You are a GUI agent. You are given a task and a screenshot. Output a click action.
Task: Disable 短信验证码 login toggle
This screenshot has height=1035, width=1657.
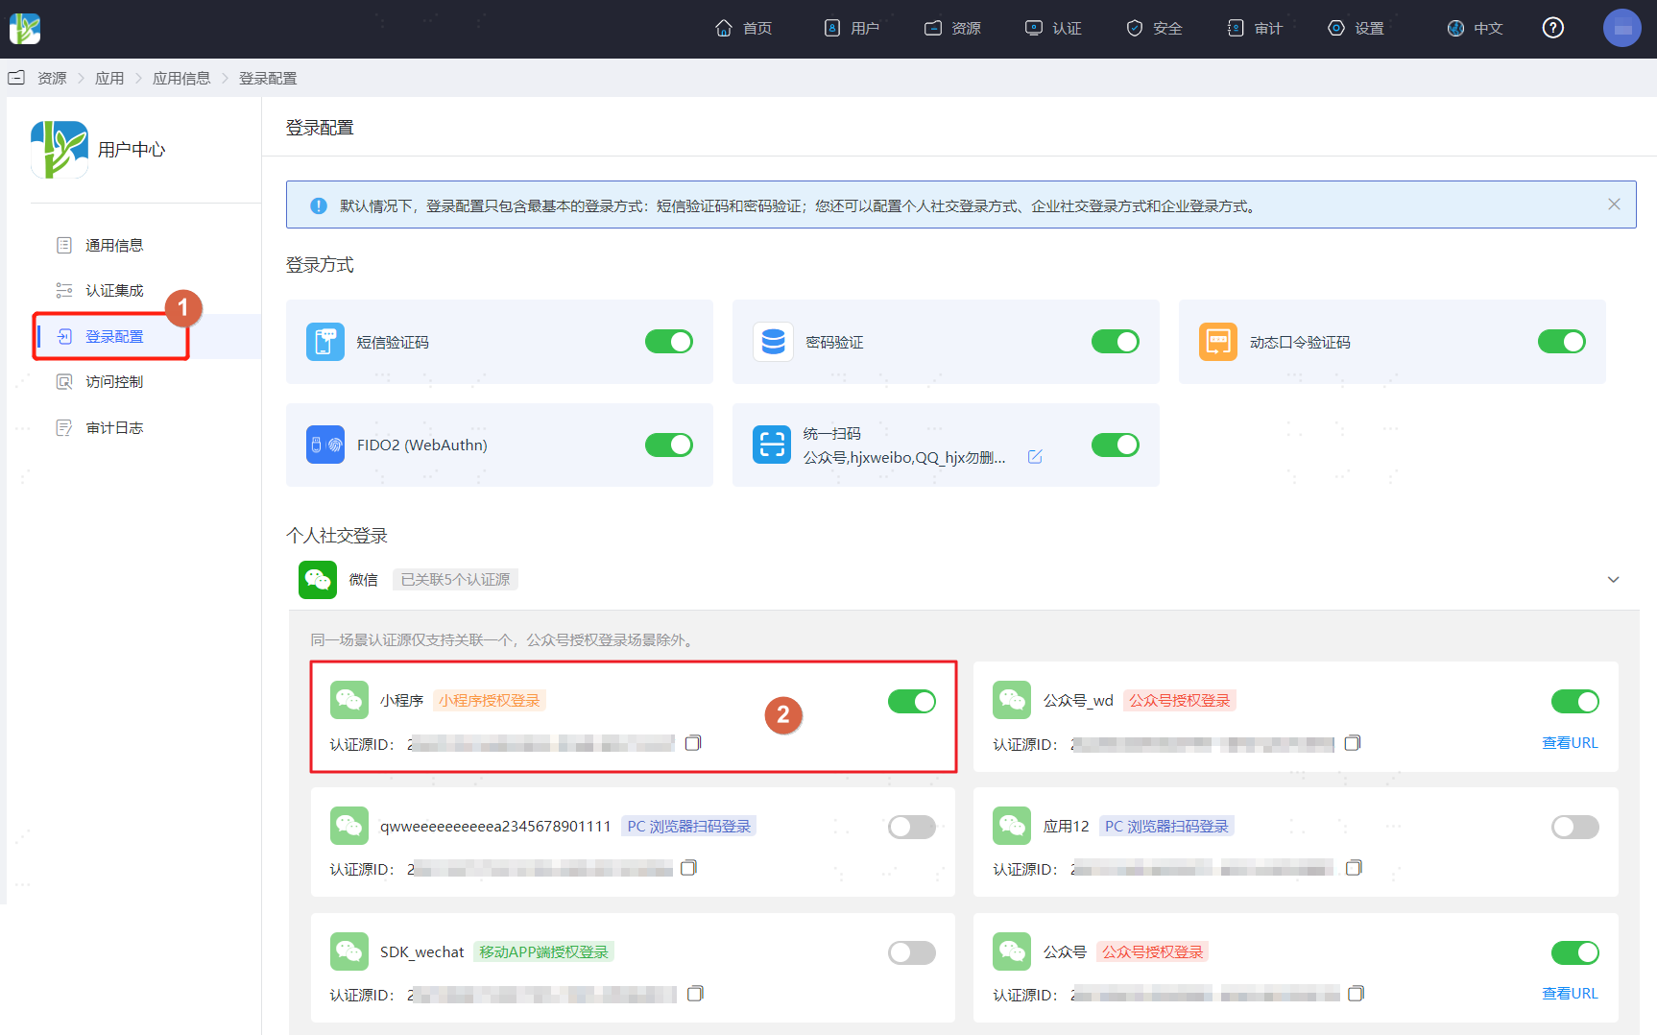tap(669, 342)
